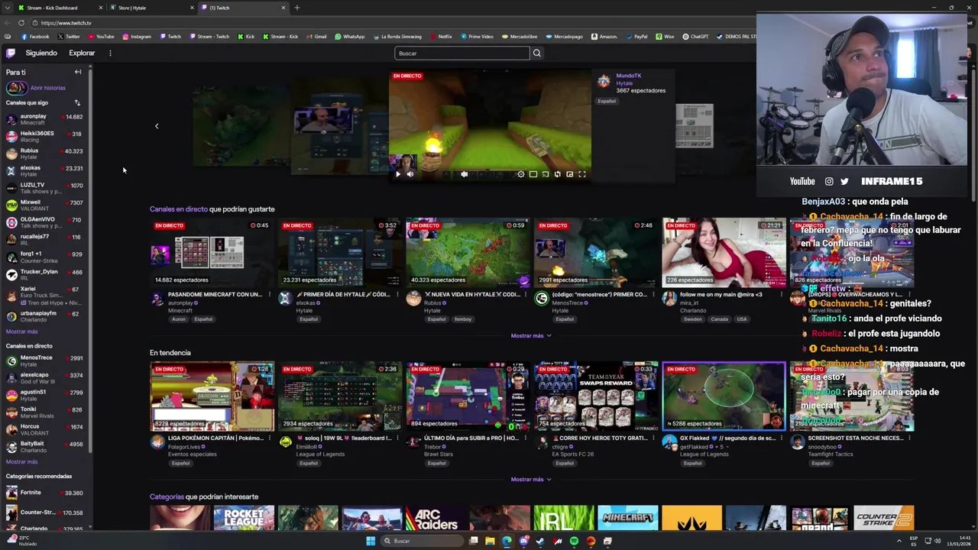This screenshot has width=978, height=550.
Task: Open MundoTK channel name on featured stream
Action: coord(629,76)
